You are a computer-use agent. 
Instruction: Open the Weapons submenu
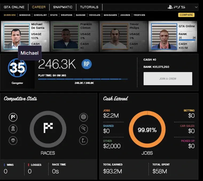(x=67, y=15)
